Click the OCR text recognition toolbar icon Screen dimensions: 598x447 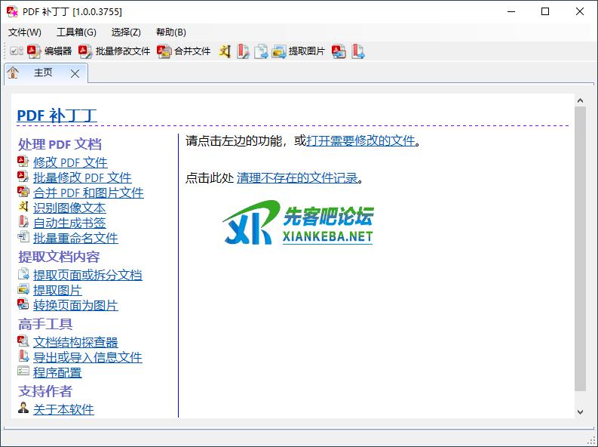coord(225,51)
